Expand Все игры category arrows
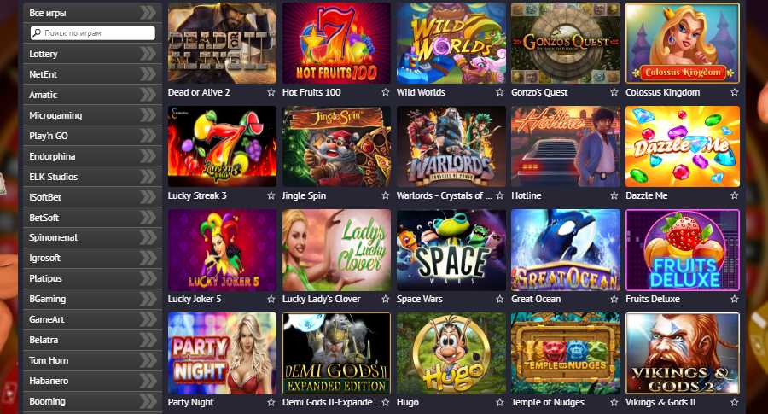Image resolution: width=768 pixels, height=414 pixels. tap(148, 13)
